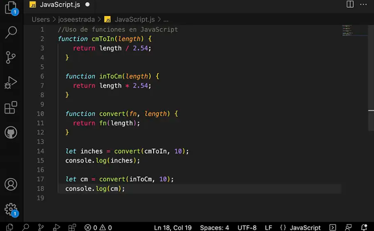Image resolution: width=374 pixels, height=231 pixels.
Task: Click the JS file icon in breadcrumb
Action: pyautogui.click(x=107, y=19)
